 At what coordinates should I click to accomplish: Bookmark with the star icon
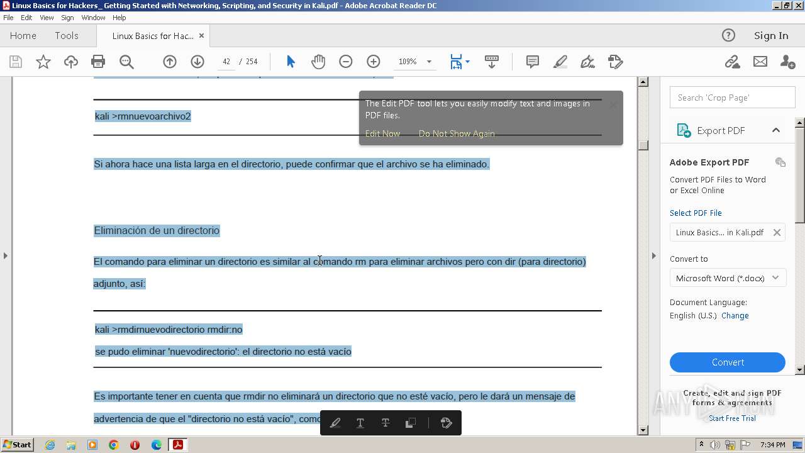[x=43, y=62]
